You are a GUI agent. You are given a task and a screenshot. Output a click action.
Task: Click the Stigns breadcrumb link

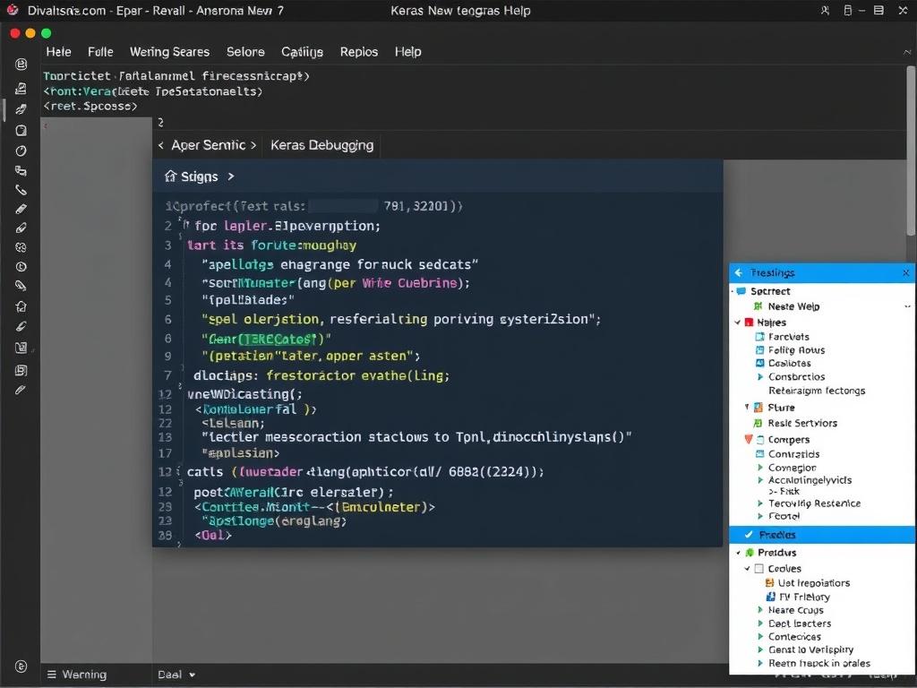pos(199,177)
